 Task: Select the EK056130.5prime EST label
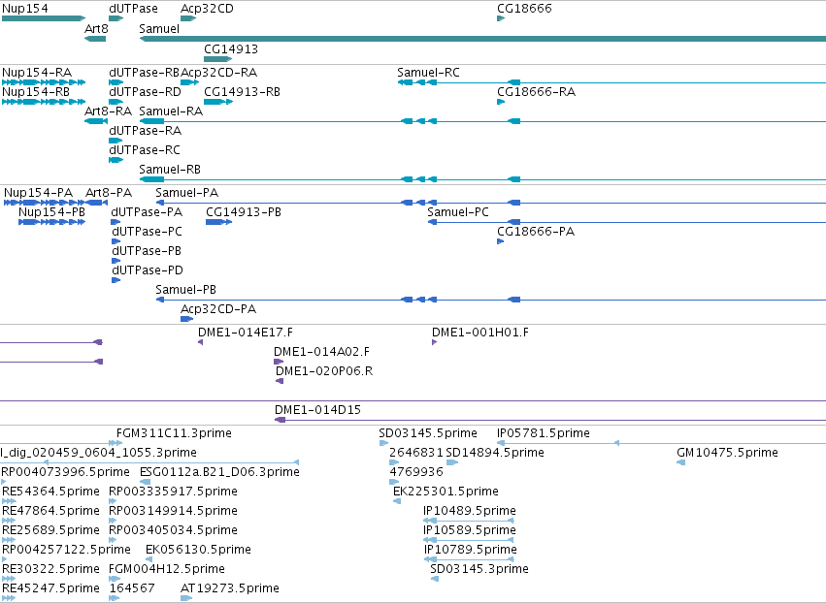pyautogui.click(x=198, y=550)
